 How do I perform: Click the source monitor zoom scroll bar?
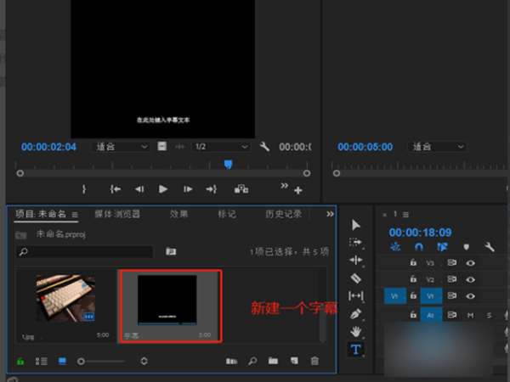tap(163, 173)
